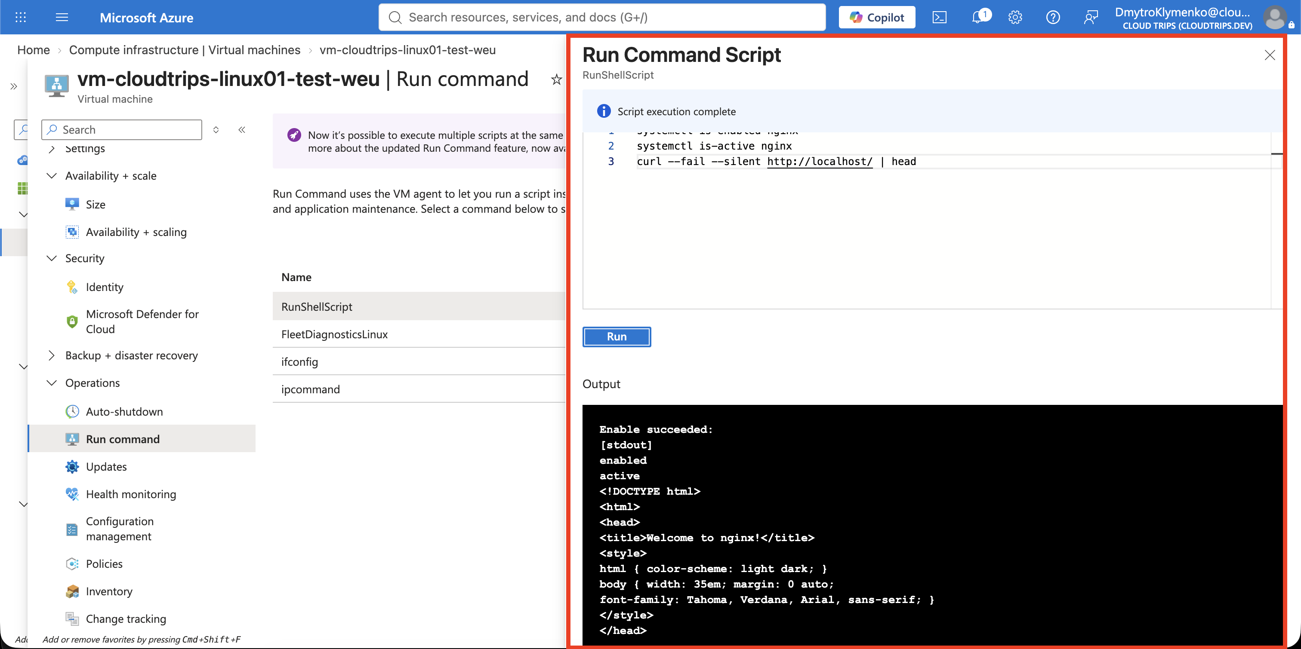Open Microsoft Defender for Cloud item
Viewport: 1301px width, 649px height.
[x=142, y=321]
